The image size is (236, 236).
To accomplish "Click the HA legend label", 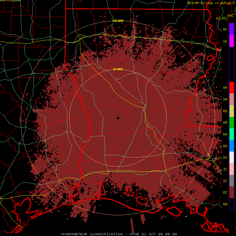I will (x=225, y=88).
